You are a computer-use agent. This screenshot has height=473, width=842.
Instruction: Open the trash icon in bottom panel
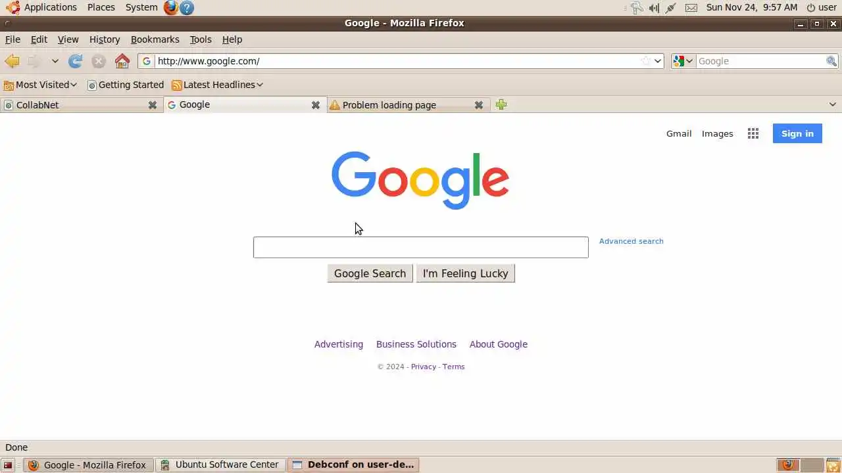pyautogui.click(x=833, y=465)
